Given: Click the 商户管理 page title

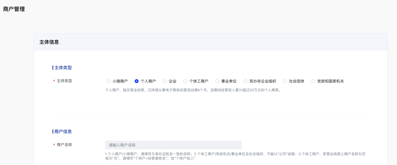Looking at the screenshot, I should pyautogui.click(x=14, y=9).
